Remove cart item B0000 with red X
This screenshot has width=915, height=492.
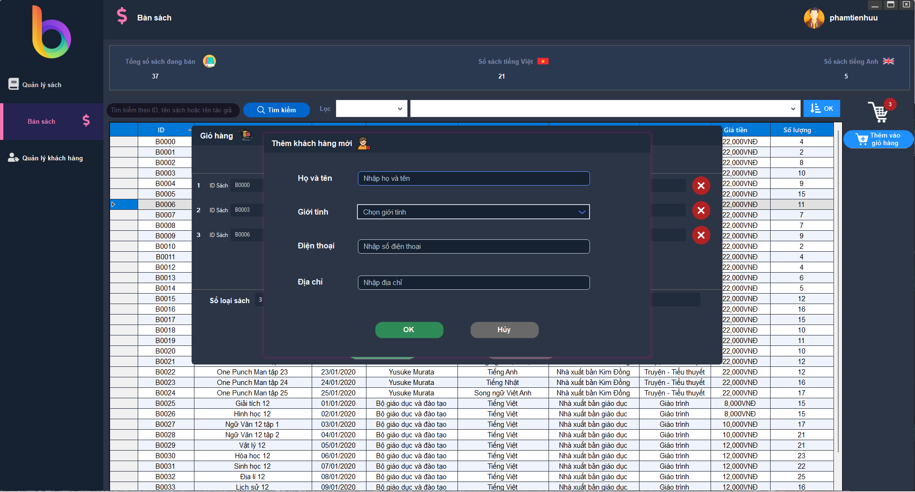[701, 186]
